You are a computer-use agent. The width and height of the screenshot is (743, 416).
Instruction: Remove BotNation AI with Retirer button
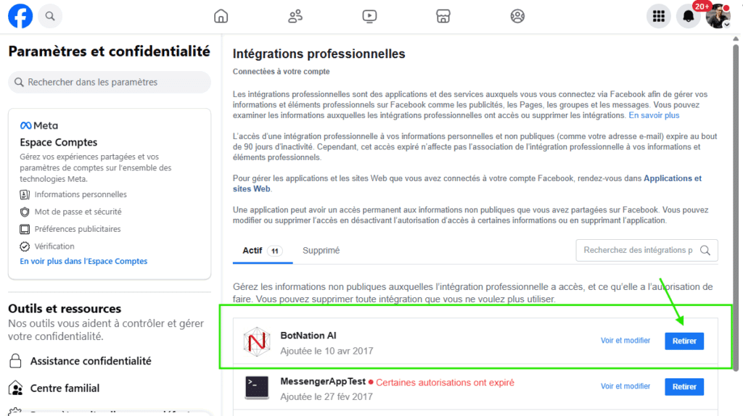pos(684,341)
